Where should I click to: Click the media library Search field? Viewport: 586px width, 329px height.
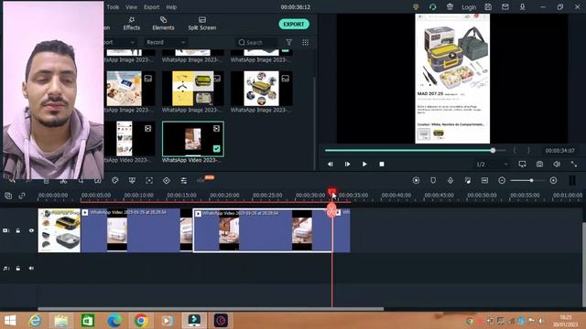256,43
